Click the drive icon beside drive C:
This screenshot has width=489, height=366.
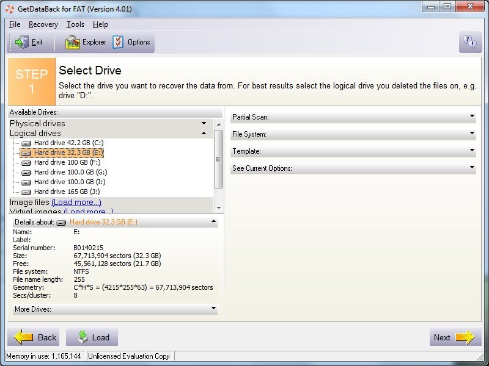[26, 143]
